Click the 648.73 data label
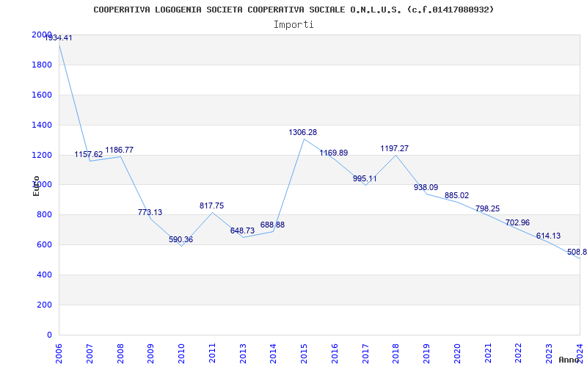This screenshot has width=587, height=367. click(242, 230)
